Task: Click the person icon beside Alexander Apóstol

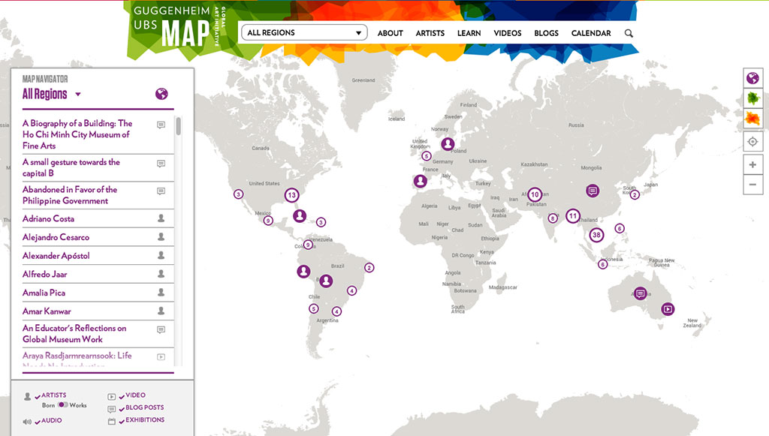Action: (x=161, y=256)
